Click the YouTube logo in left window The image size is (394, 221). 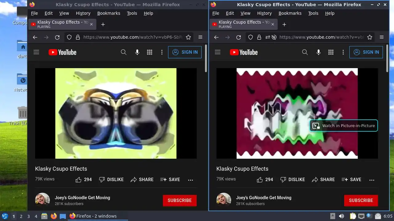coord(62,52)
